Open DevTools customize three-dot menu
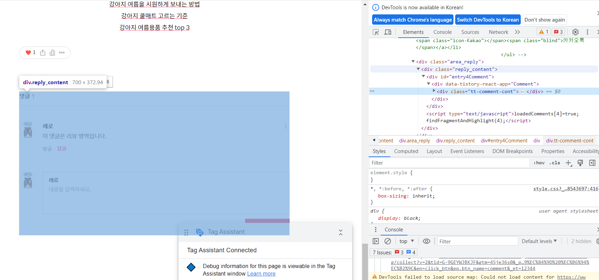Image resolution: width=599 pixels, height=280 pixels. [x=587, y=32]
